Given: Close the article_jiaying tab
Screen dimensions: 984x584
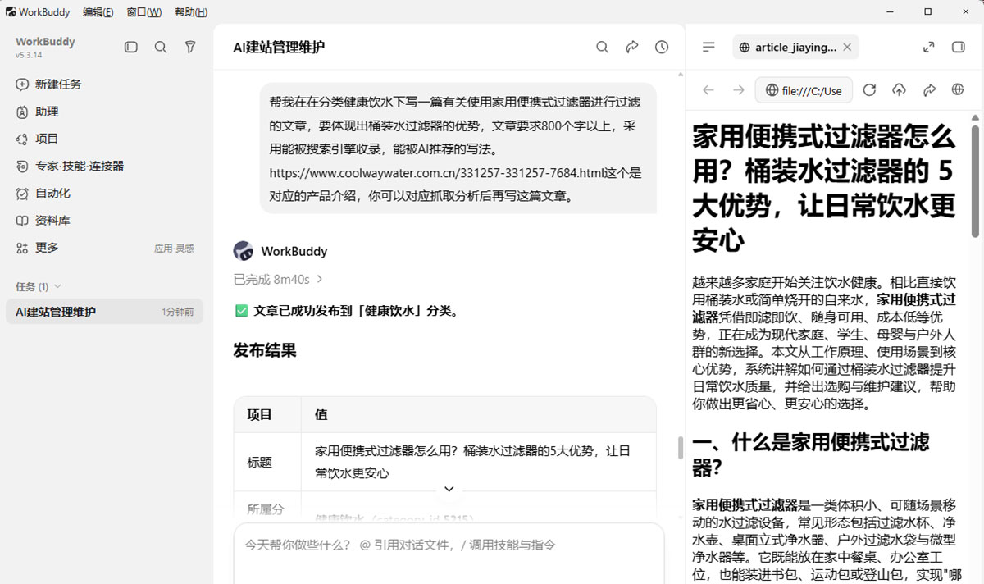Looking at the screenshot, I should 847,48.
